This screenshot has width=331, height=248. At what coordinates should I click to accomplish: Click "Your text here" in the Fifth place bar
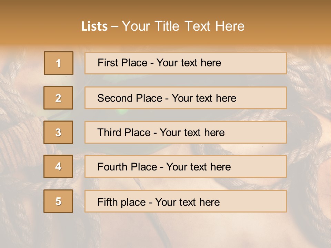pyautogui.click(x=187, y=202)
